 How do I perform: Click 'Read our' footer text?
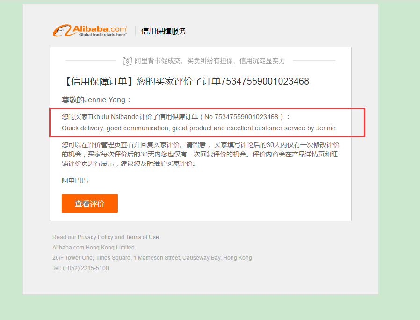(x=64, y=237)
